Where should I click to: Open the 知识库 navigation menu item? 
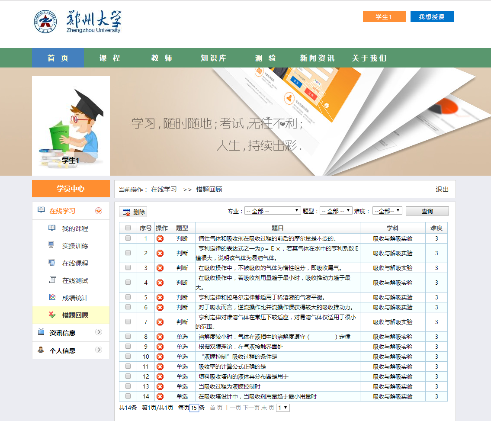[x=213, y=58]
